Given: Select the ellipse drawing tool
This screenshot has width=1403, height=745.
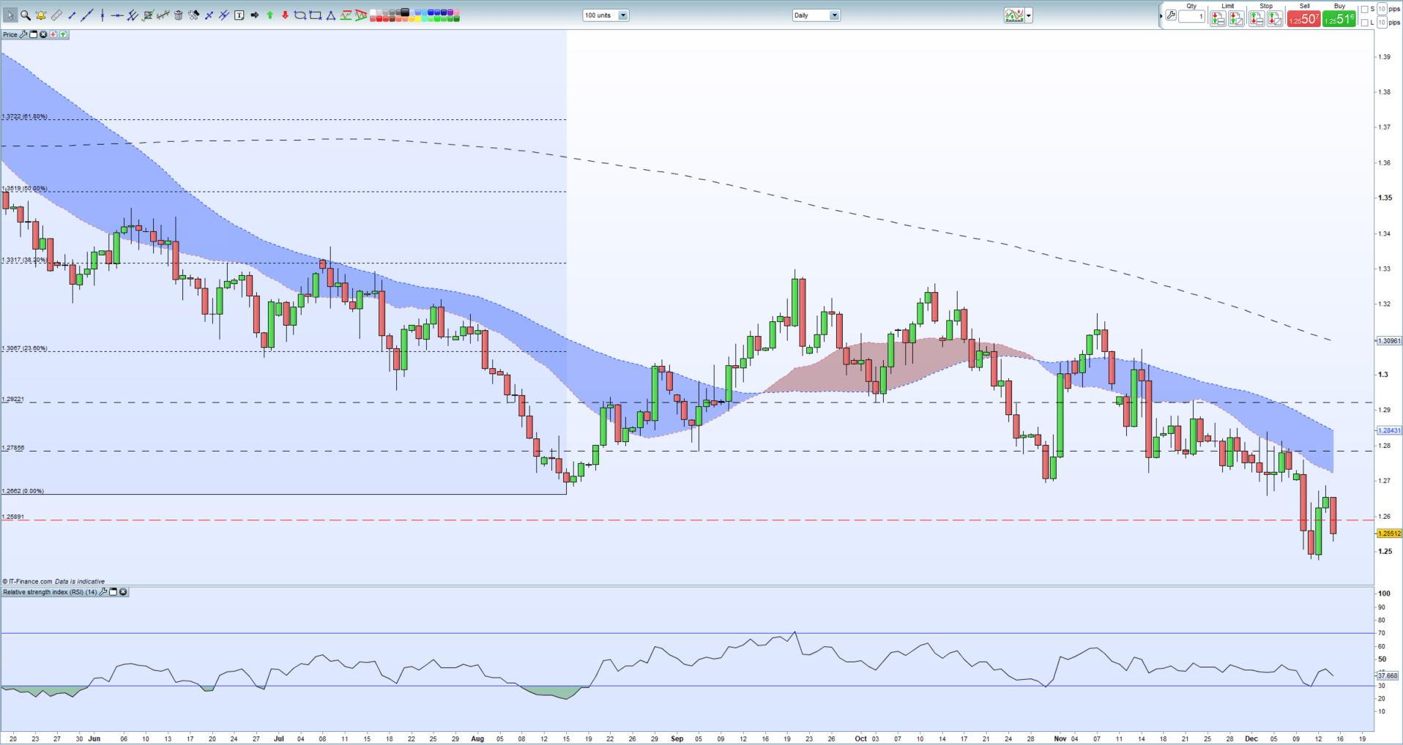Looking at the screenshot, I should tap(299, 15).
